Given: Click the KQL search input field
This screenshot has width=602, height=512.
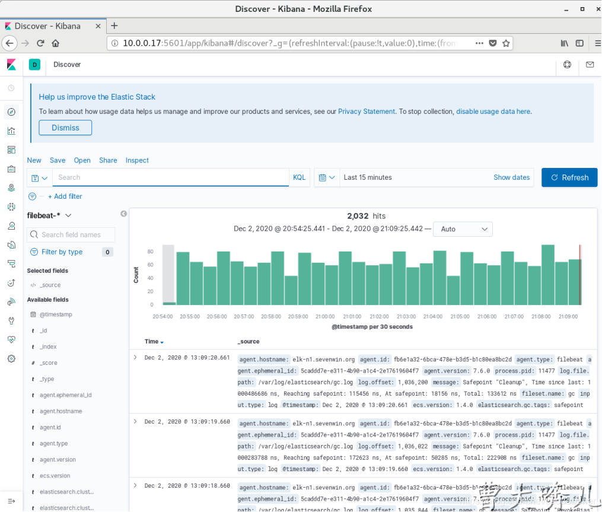Looking at the screenshot, I should [x=171, y=177].
